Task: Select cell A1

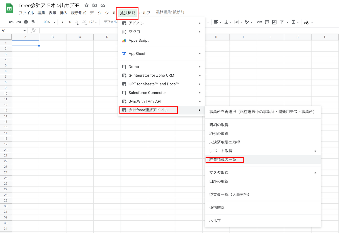Action: (25, 43)
